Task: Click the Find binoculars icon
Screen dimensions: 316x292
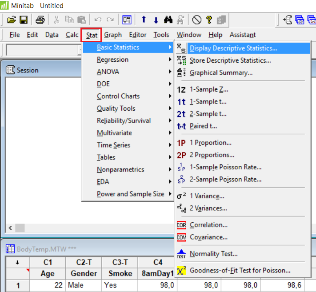Action: tap(168, 20)
